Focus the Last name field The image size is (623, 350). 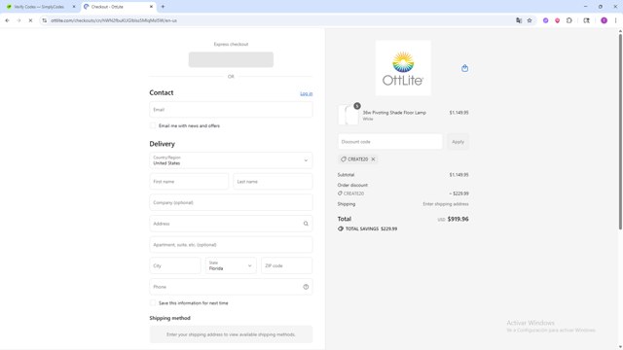click(x=273, y=182)
